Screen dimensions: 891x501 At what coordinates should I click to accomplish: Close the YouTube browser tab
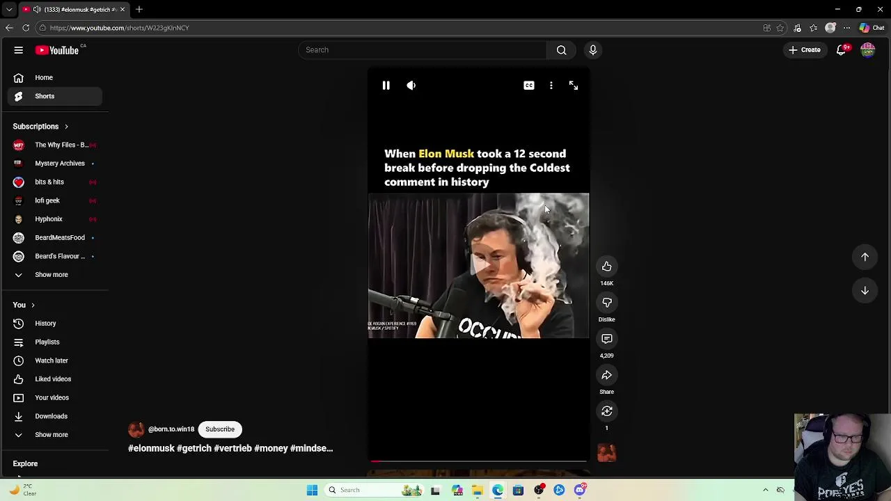(x=123, y=9)
